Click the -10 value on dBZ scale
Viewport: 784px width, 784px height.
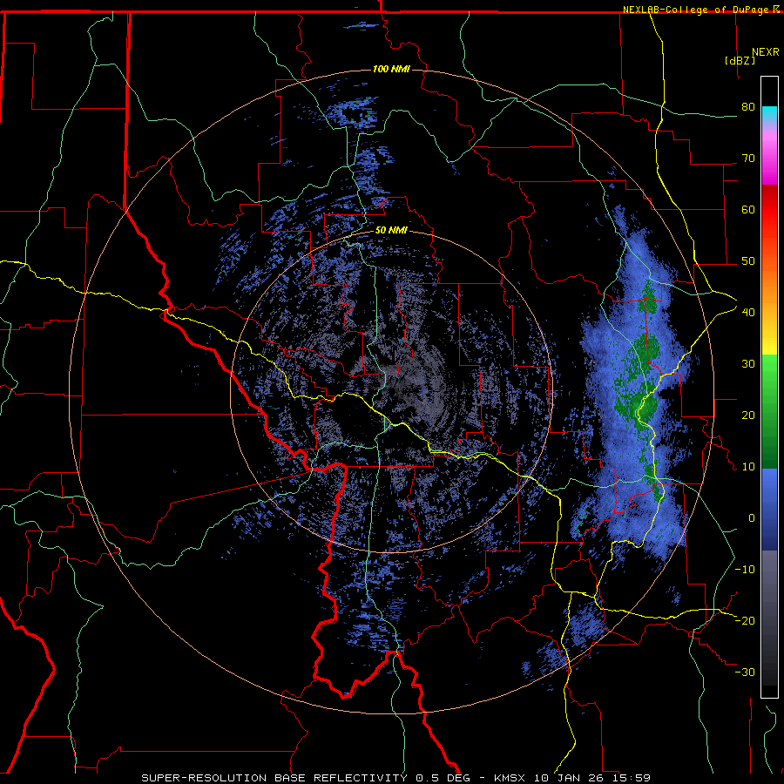(745, 570)
